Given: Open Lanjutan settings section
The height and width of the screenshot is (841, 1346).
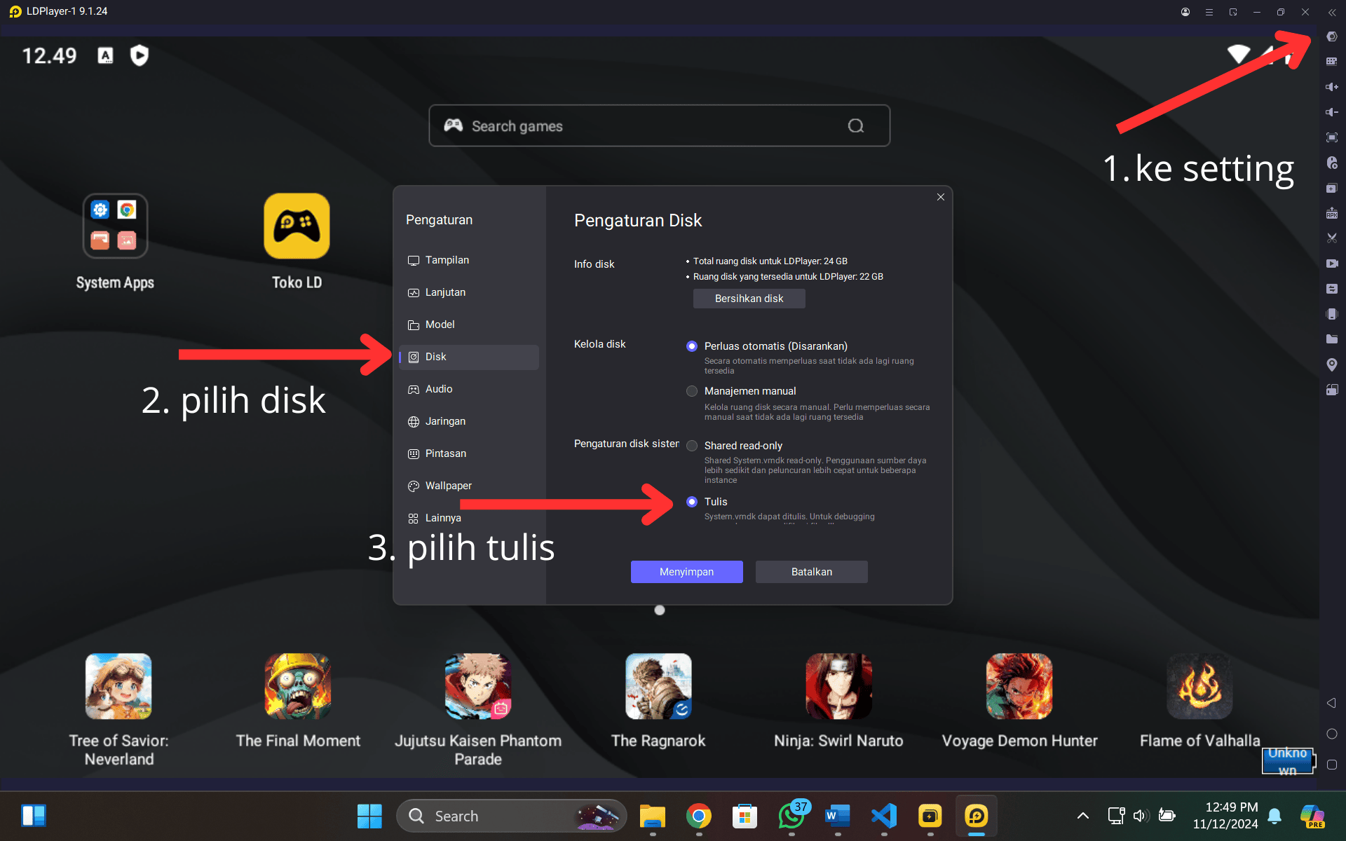Looking at the screenshot, I should click(444, 292).
